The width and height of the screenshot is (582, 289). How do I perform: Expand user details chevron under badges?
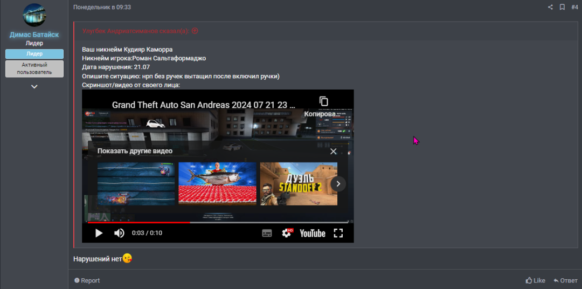tap(34, 87)
